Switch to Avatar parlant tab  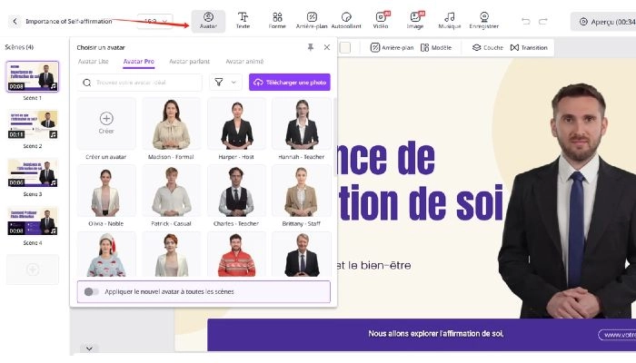point(189,62)
